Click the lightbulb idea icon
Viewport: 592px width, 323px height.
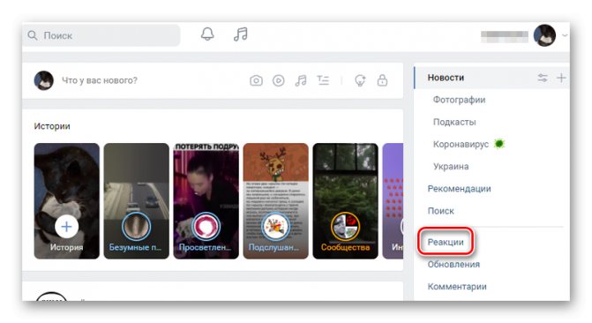click(360, 80)
